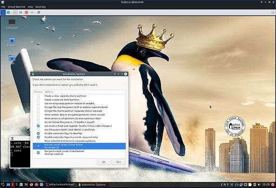
Task: Uncheck 'Disable automatic login to desktop'
Action: pos(38,133)
